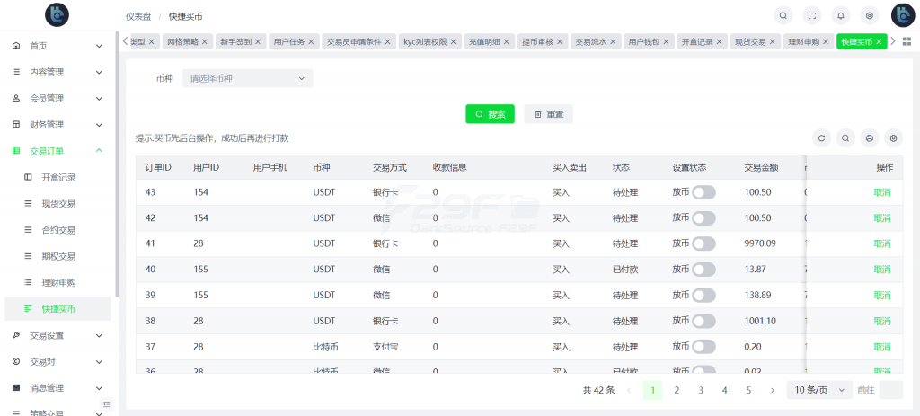Click the 前往 page number input
This screenshot has height=416, width=920.
(890, 390)
